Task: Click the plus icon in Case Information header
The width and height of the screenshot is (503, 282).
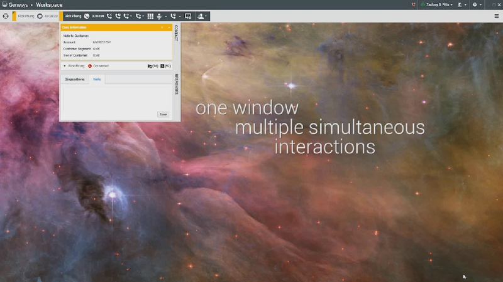Action: [162, 28]
